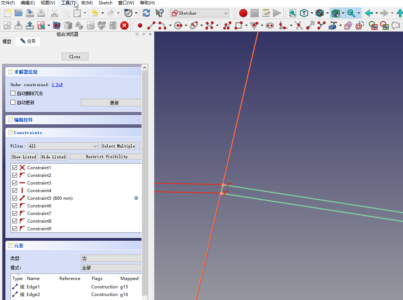Image resolution: width=403 pixels, height=300 pixels.
Task: Expand the Rectangle tool dropdown arrow
Action: pos(246,25)
